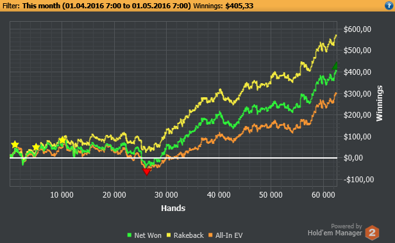Click the green upward triangle peak marker
The width and height of the screenshot is (395, 243).
click(335, 66)
